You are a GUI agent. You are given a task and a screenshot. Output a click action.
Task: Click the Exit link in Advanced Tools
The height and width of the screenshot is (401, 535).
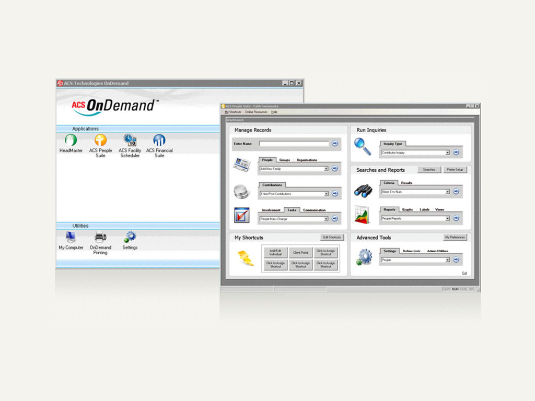coord(464,273)
